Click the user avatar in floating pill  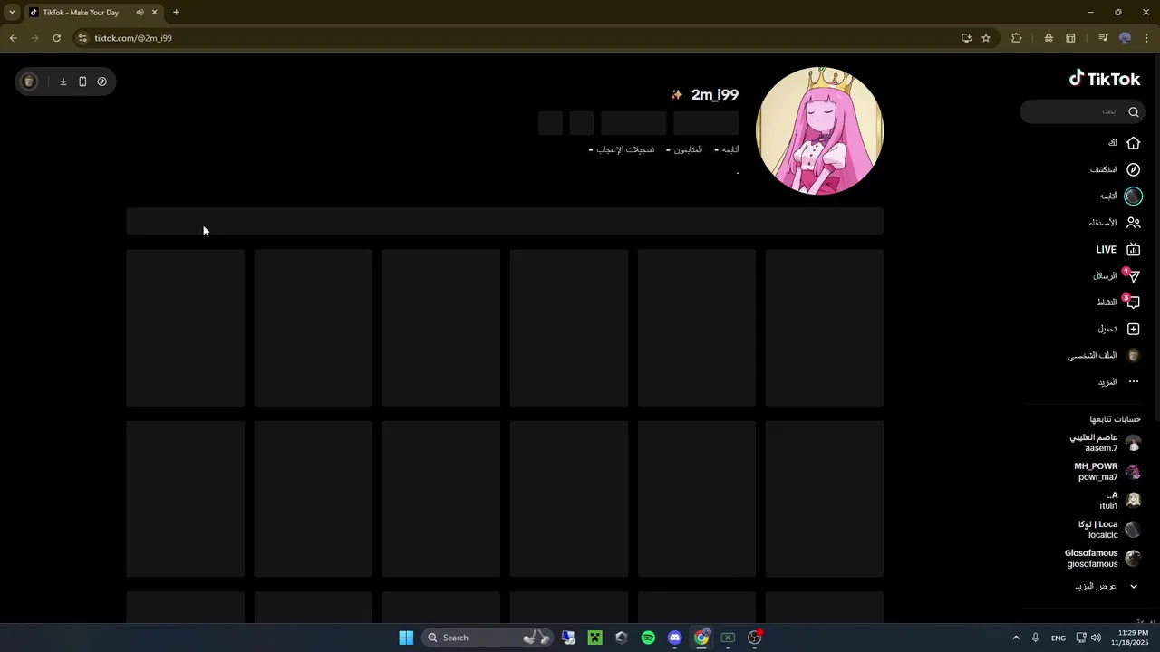[29, 81]
